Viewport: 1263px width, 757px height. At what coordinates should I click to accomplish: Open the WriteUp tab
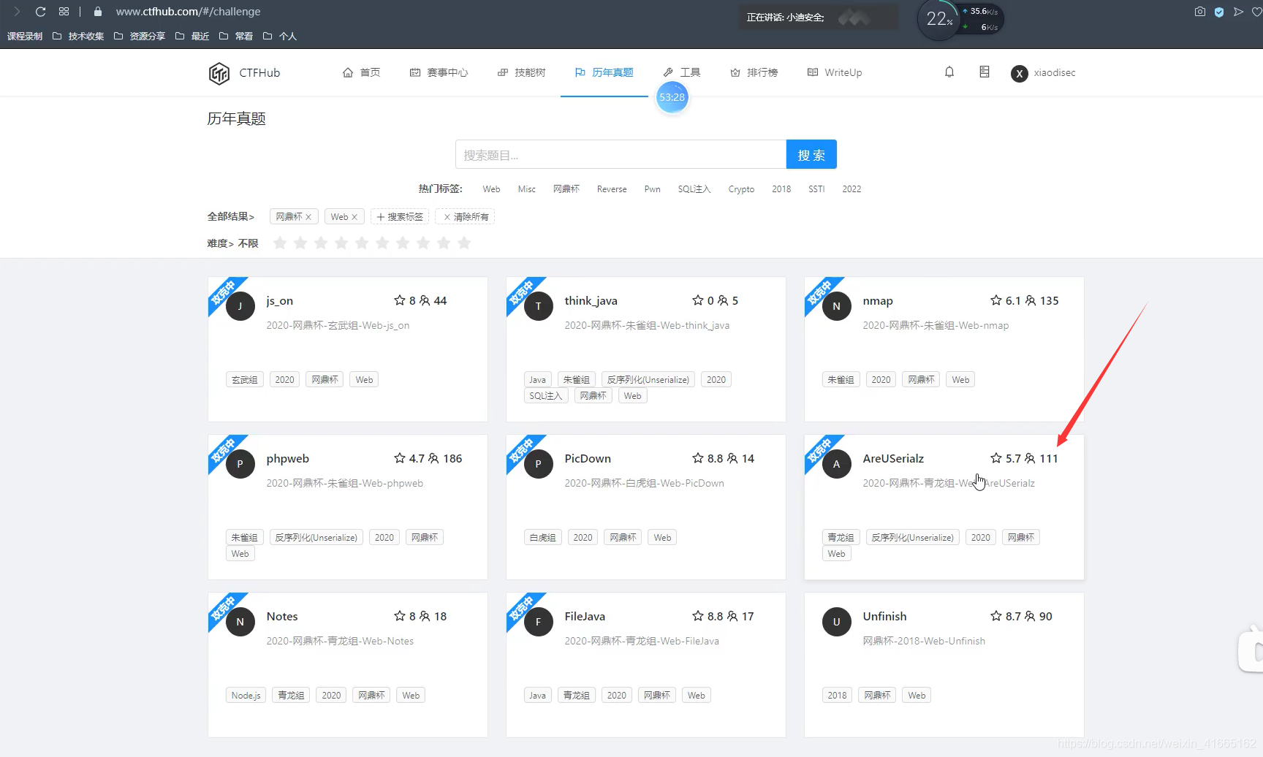click(835, 72)
